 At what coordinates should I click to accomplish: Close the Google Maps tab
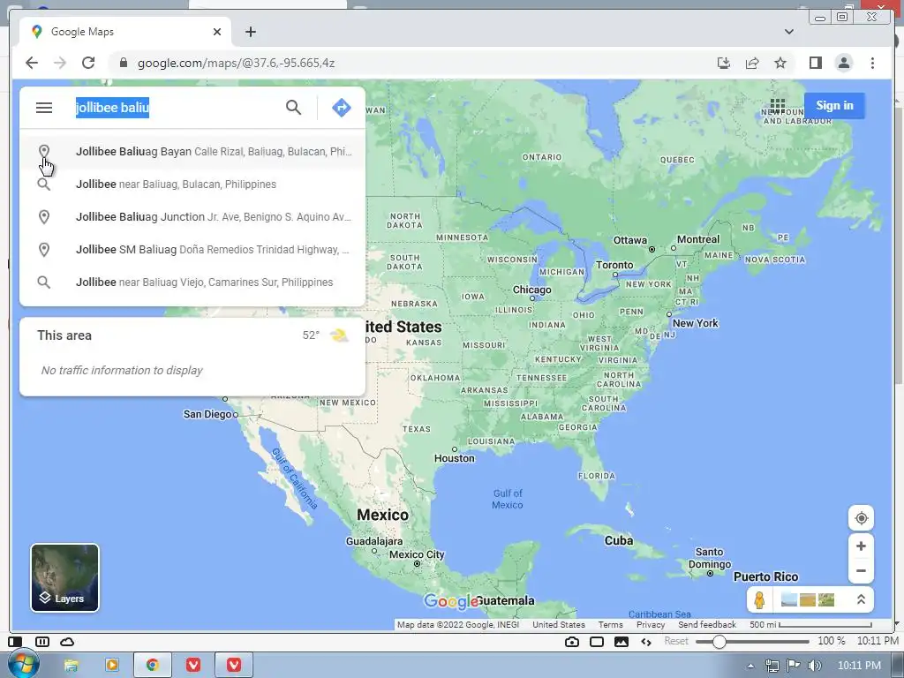point(217,32)
